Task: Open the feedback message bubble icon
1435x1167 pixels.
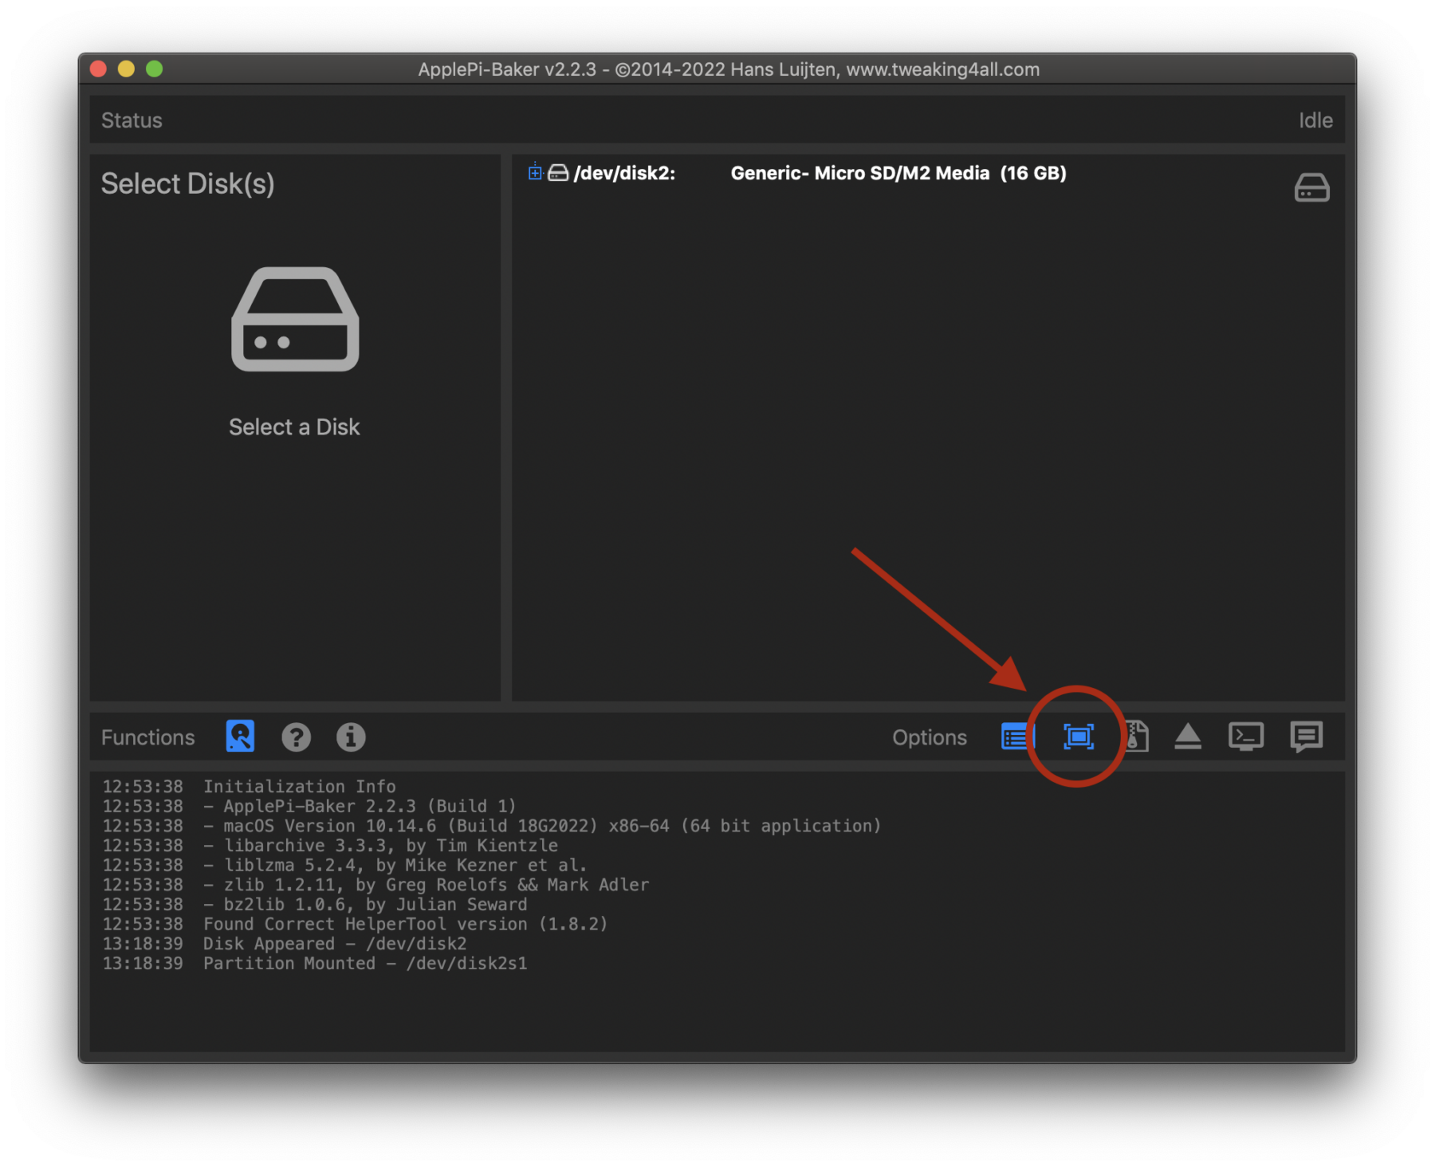Action: (x=1306, y=737)
